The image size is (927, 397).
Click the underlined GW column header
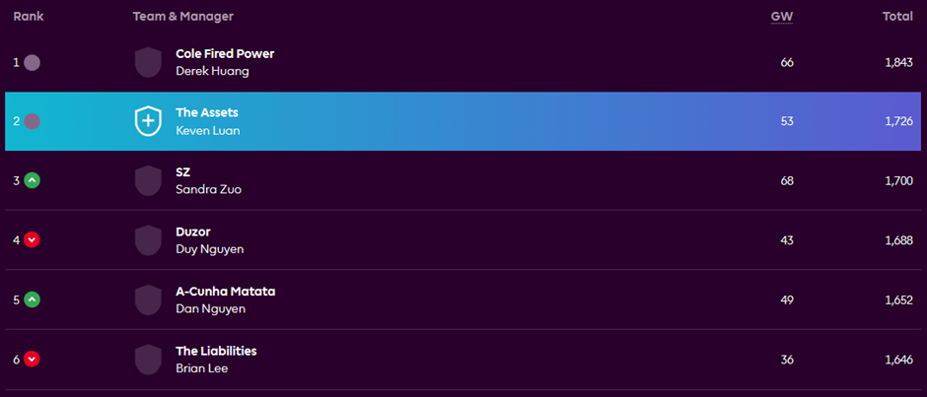782,17
